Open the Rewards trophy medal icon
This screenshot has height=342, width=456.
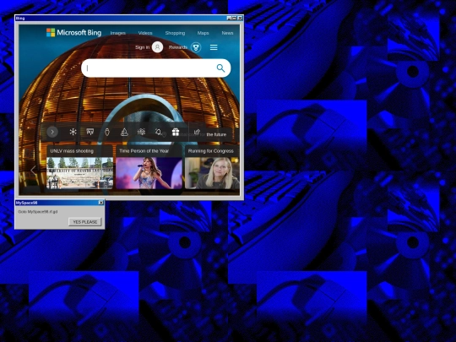[196, 47]
